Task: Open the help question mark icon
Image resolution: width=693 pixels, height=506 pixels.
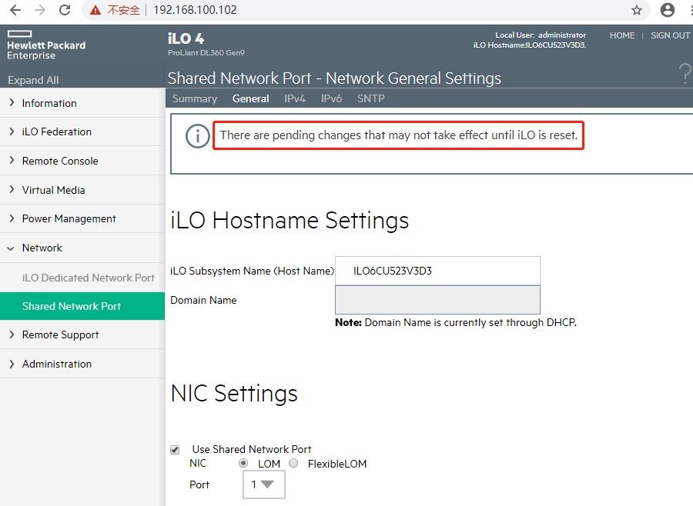Action: [686, 74]
